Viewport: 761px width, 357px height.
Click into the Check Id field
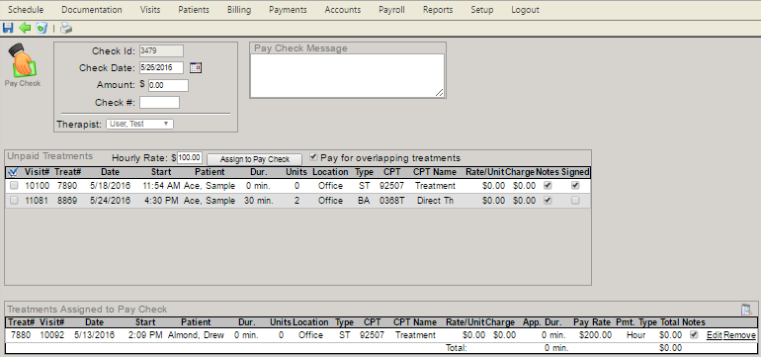pos(162,50)
